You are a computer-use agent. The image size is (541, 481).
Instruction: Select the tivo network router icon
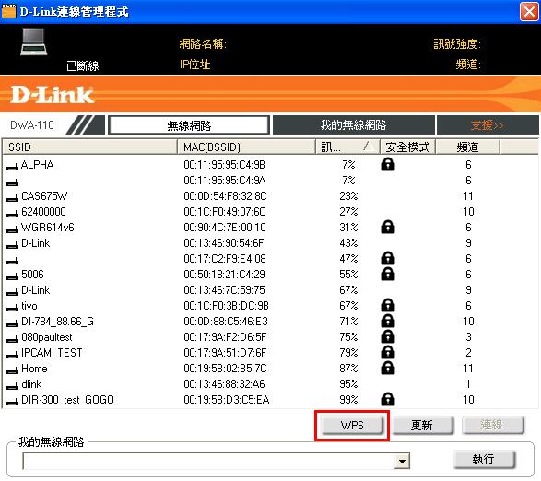click(12, 308)
